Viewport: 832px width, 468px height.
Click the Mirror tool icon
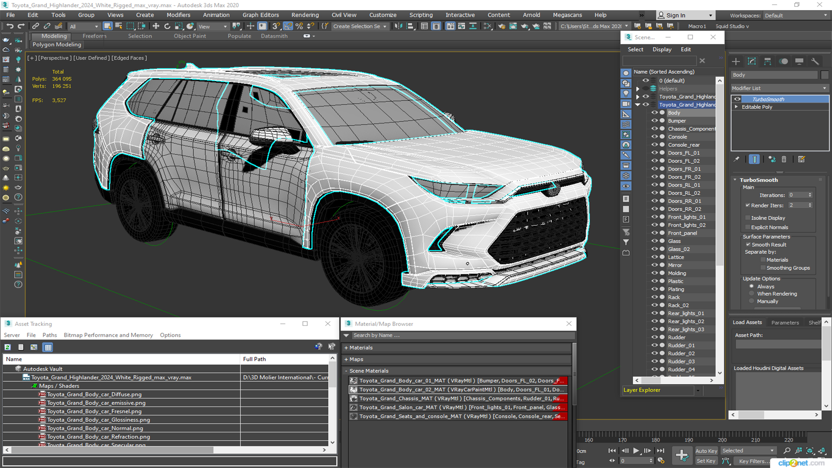[398, 26]
